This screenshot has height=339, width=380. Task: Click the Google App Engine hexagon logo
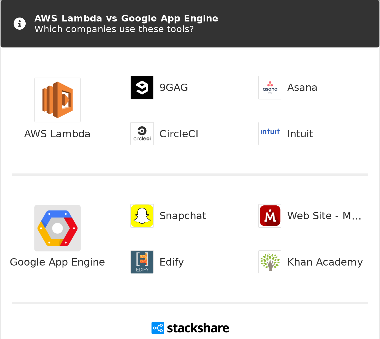coord(58,228)
